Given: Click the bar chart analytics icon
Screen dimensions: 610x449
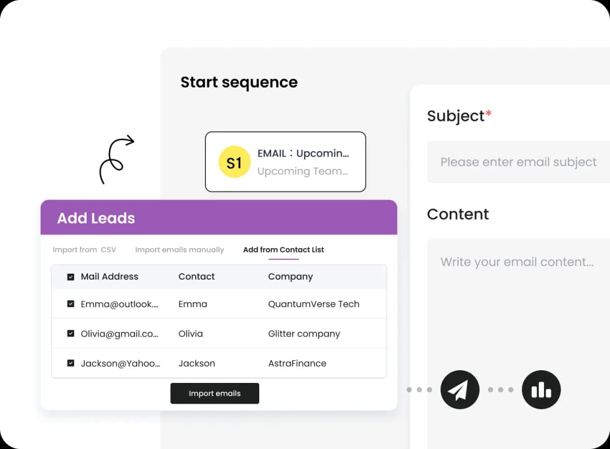Looking at the screenshot, I should tap(541, 390).
